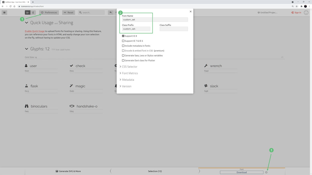Select the wrench glyph icon
The height and width of the screenshot is (175, 312).
[206, 66]
